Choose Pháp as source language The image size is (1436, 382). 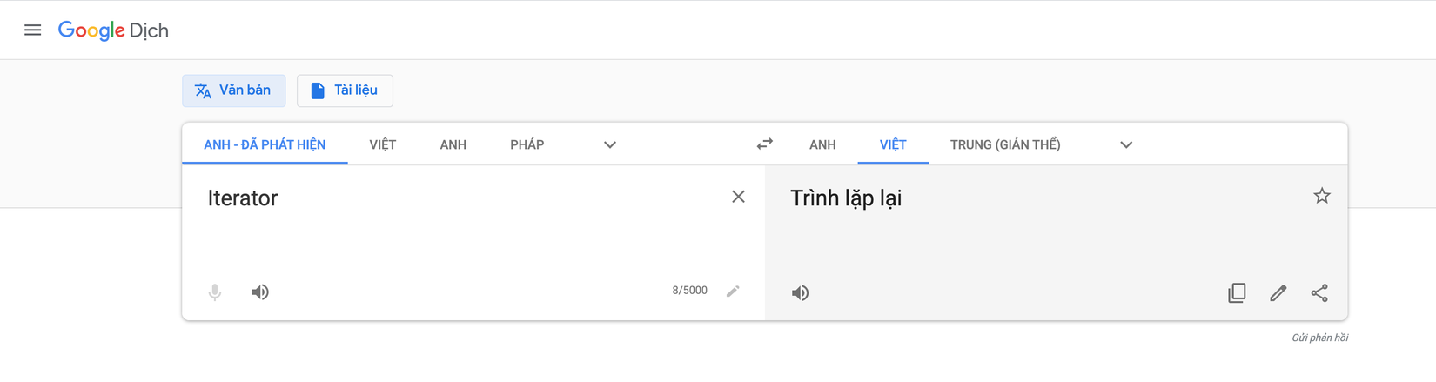coord(527,144)
